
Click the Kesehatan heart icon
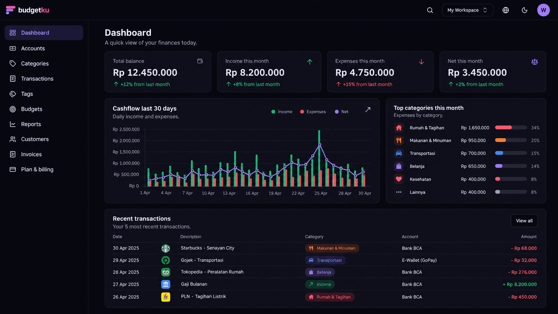pyautogui.click(x=398, y=179)
